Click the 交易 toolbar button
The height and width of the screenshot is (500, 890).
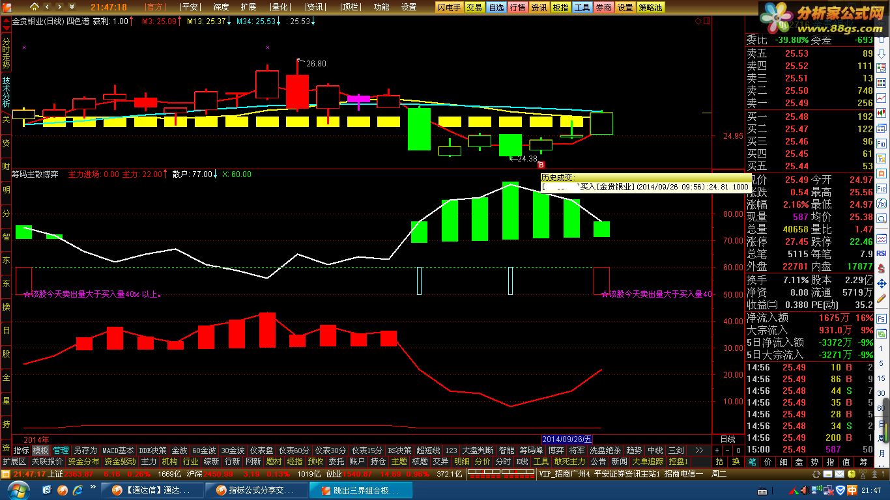pos(474,7)
